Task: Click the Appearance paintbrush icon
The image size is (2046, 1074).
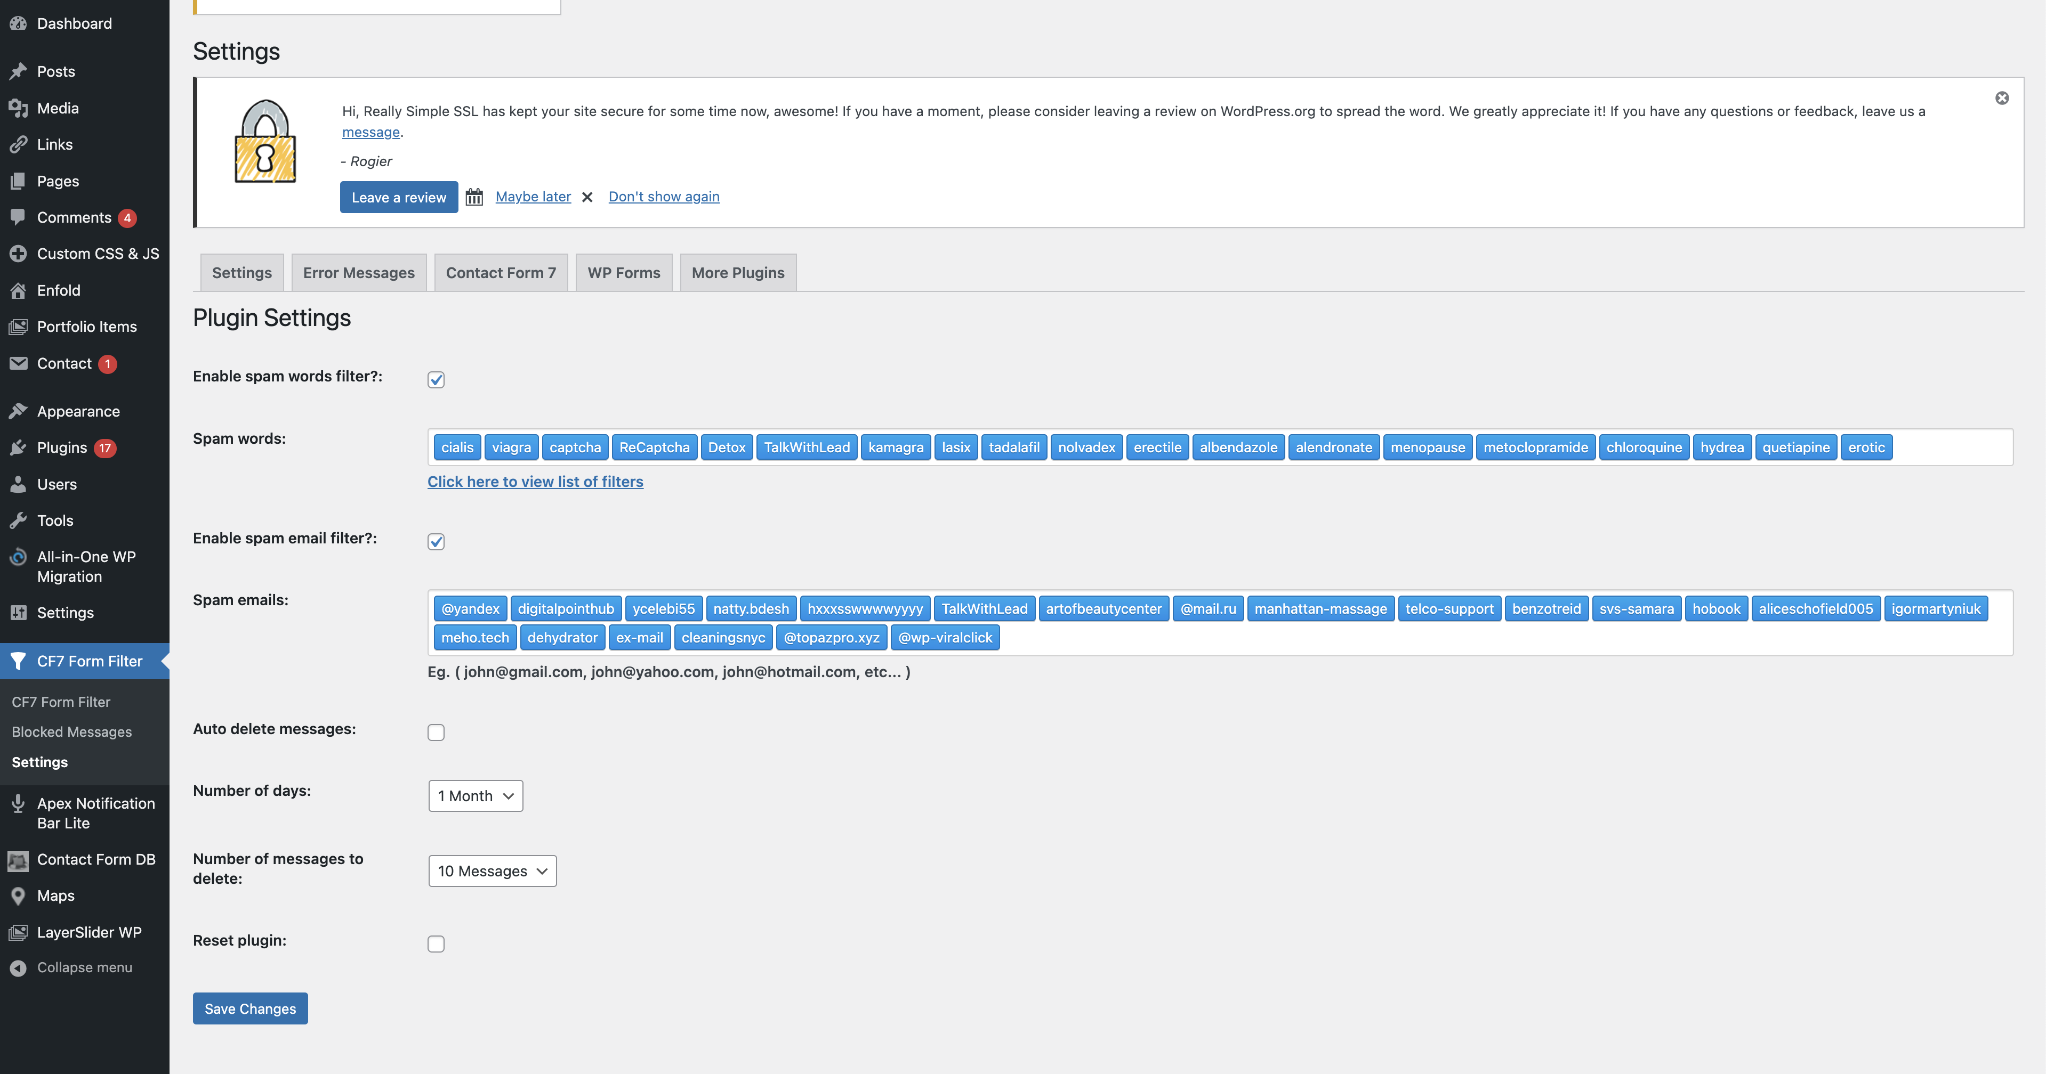Action: point(18,411)
